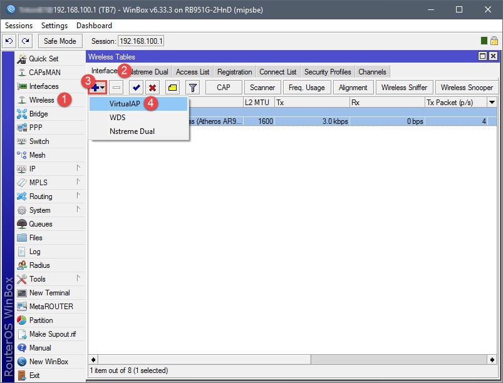This screenshot has width=503, height=383.
Task: Click the Freq. Usage button
Action: coord(307,88)
